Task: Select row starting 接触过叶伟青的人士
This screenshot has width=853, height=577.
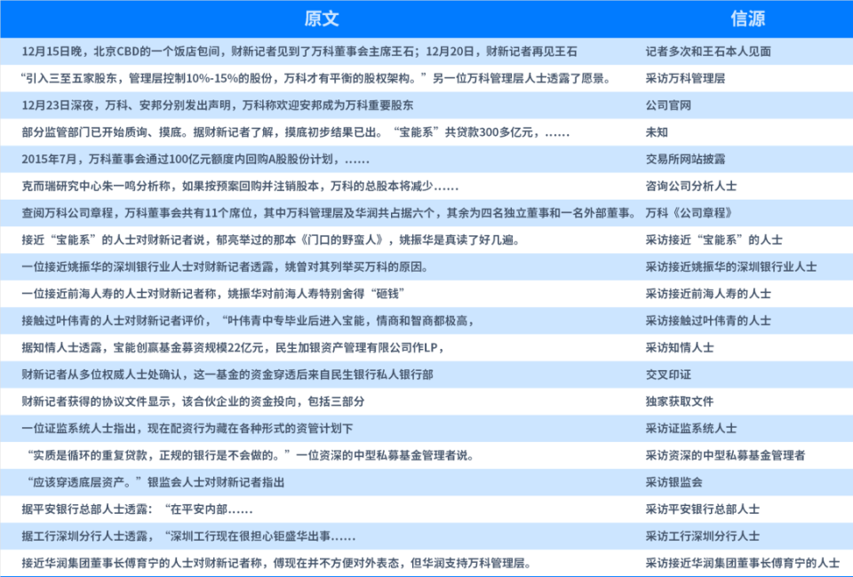Action: pyautogui.click(x=426, y=320)
